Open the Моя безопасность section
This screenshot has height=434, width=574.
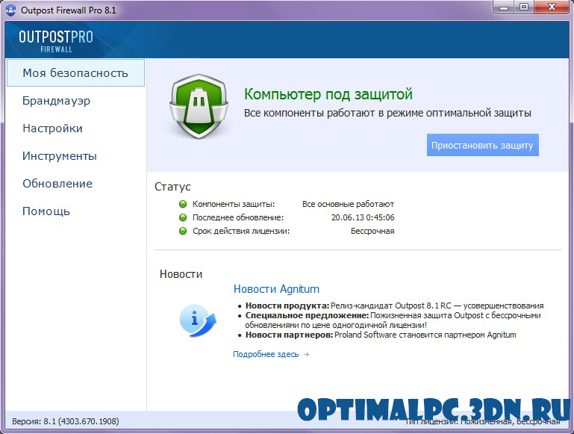coord(75,73)
